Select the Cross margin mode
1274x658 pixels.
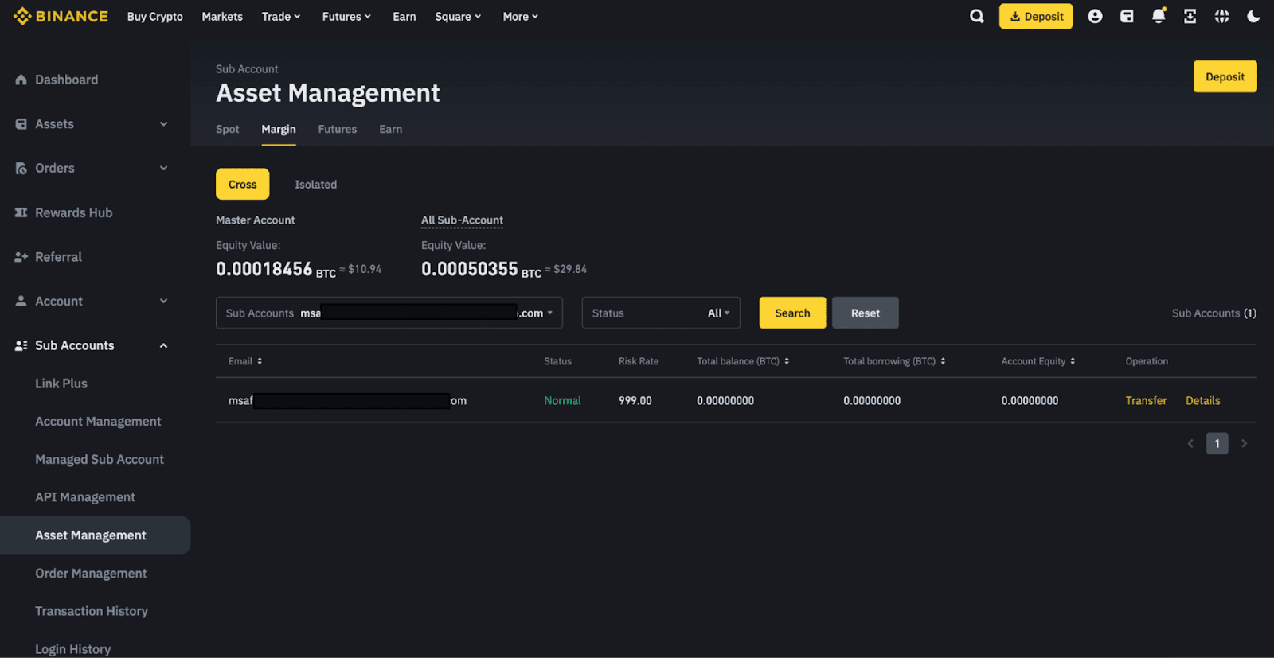click(242, 185)
